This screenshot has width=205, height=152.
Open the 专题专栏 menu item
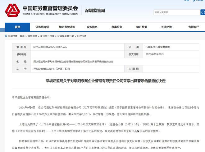(194, 27)
